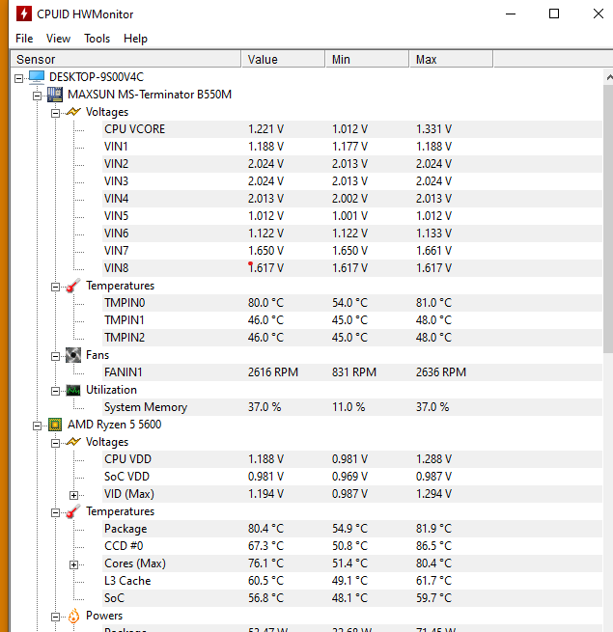Minimize the HWMonitor window
Screen dimensions: 613x632
(511, 14)
